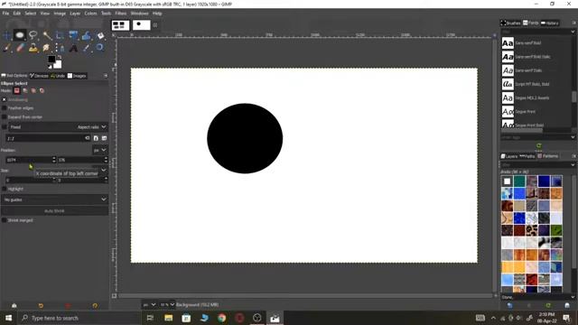
Task: Open the Fixed Aspect ratio dropdown
Action: tap(58, 126)
